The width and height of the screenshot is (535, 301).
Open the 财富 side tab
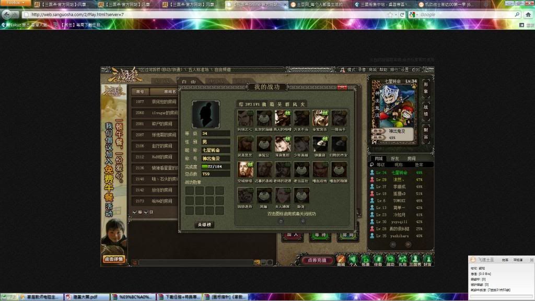pyautogui.click(x=426, y=133)
